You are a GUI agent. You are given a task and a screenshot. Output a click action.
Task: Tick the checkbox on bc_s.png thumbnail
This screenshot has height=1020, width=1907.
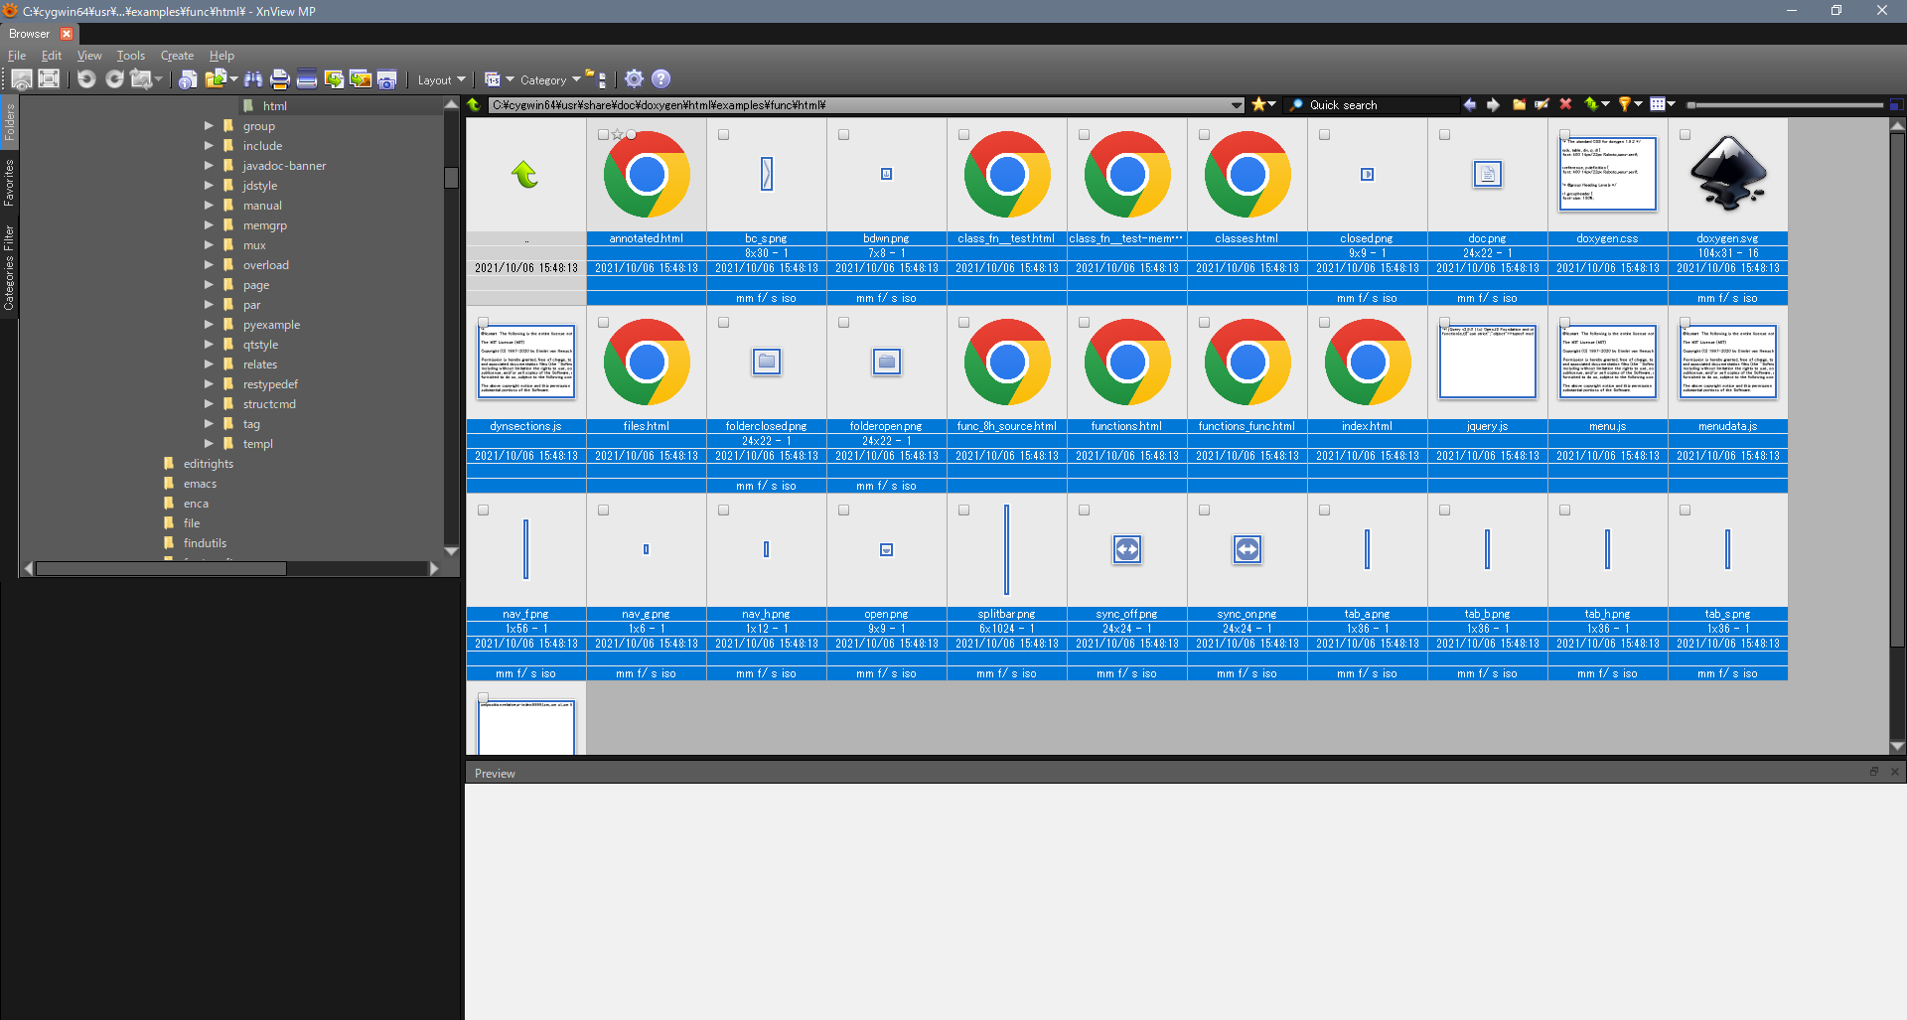pos(724,135)
